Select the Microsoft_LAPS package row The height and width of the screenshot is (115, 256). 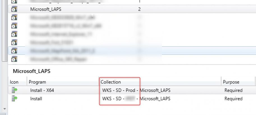pyautogui.click(x=132, y=9)
